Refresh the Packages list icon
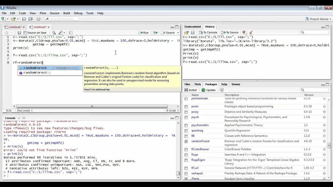Viewport: 333px width, 187px height. pos(222,90)
